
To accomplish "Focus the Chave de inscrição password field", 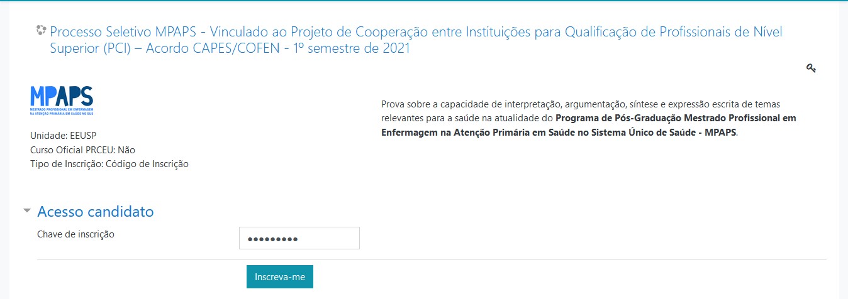I will (x=299, y=238).
